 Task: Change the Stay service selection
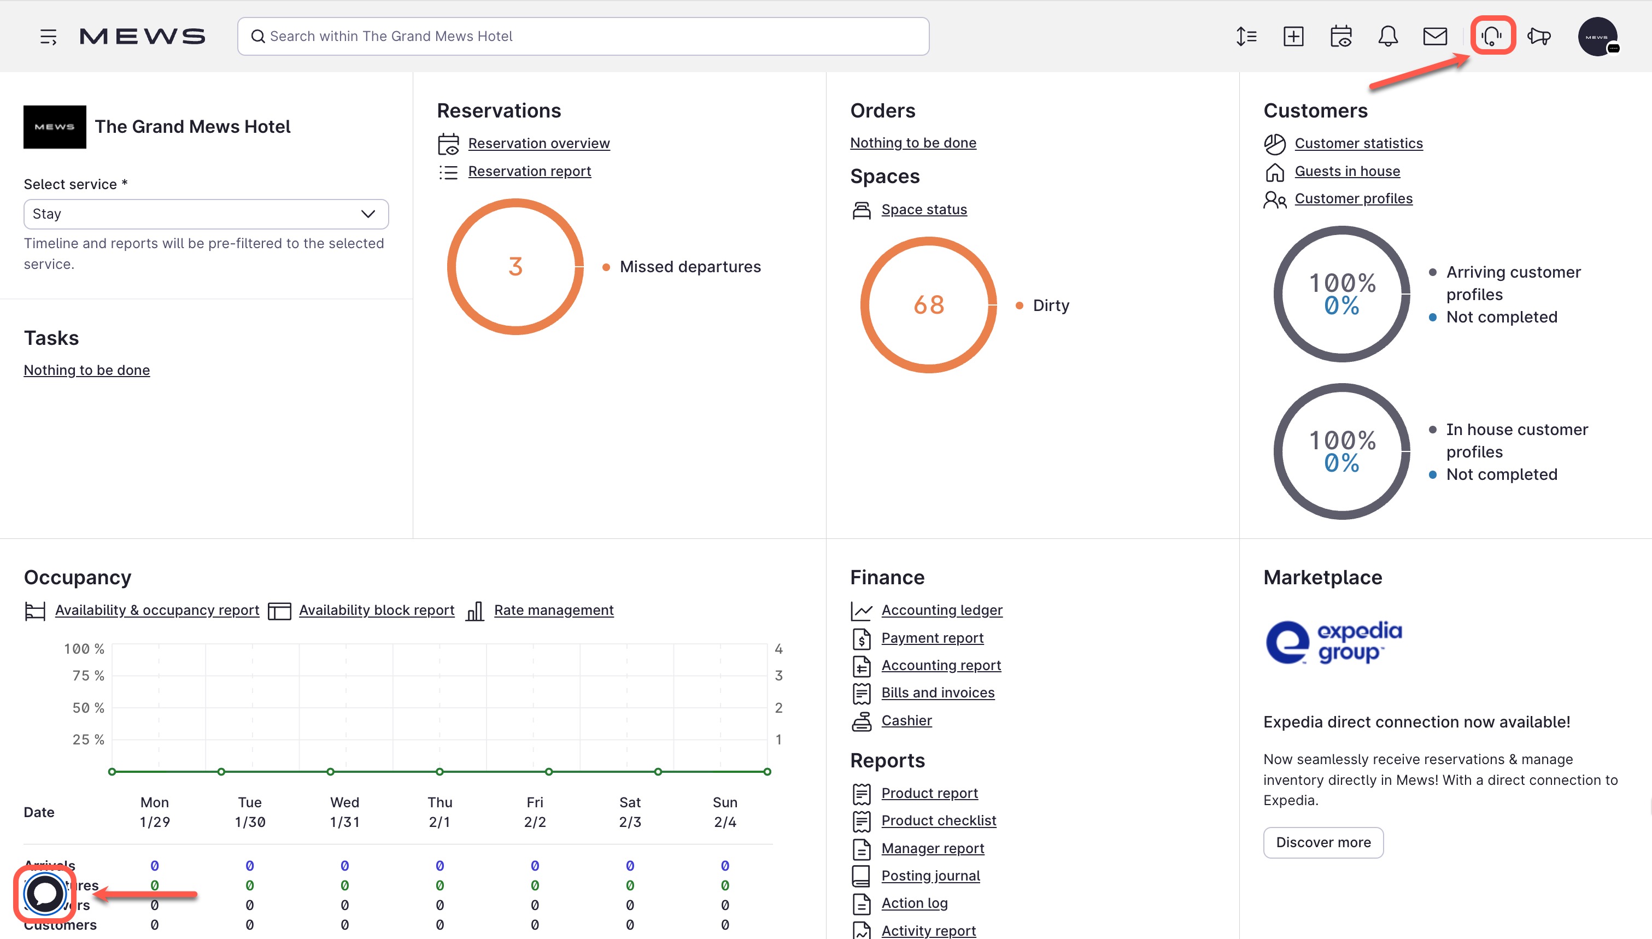206,214
